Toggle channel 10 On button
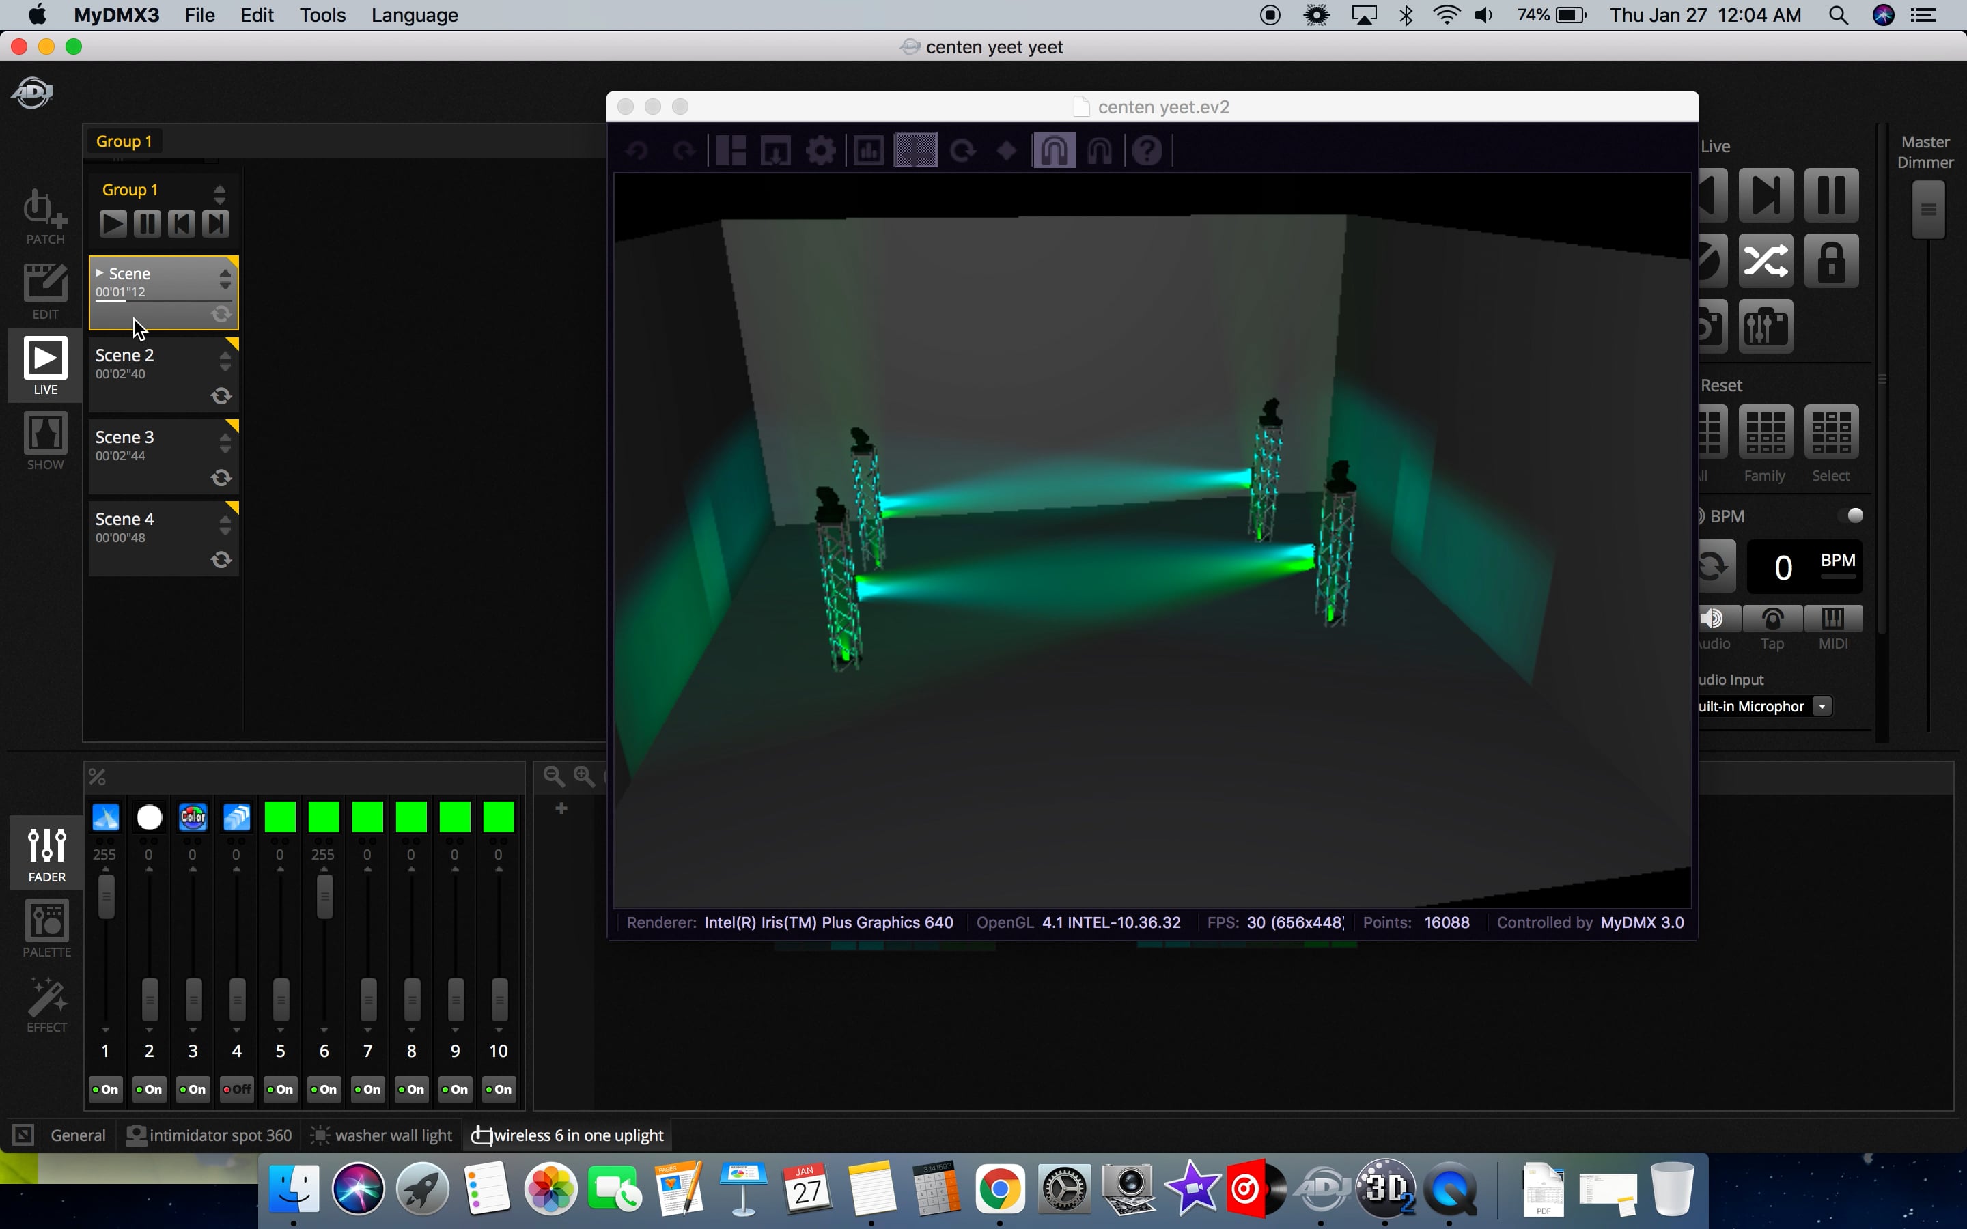Screen dimensions: 1967x1229 point(499,1089)
